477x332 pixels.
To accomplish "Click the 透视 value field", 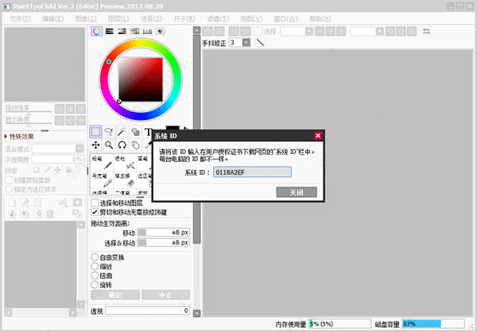I will click(x=148, y=311).
